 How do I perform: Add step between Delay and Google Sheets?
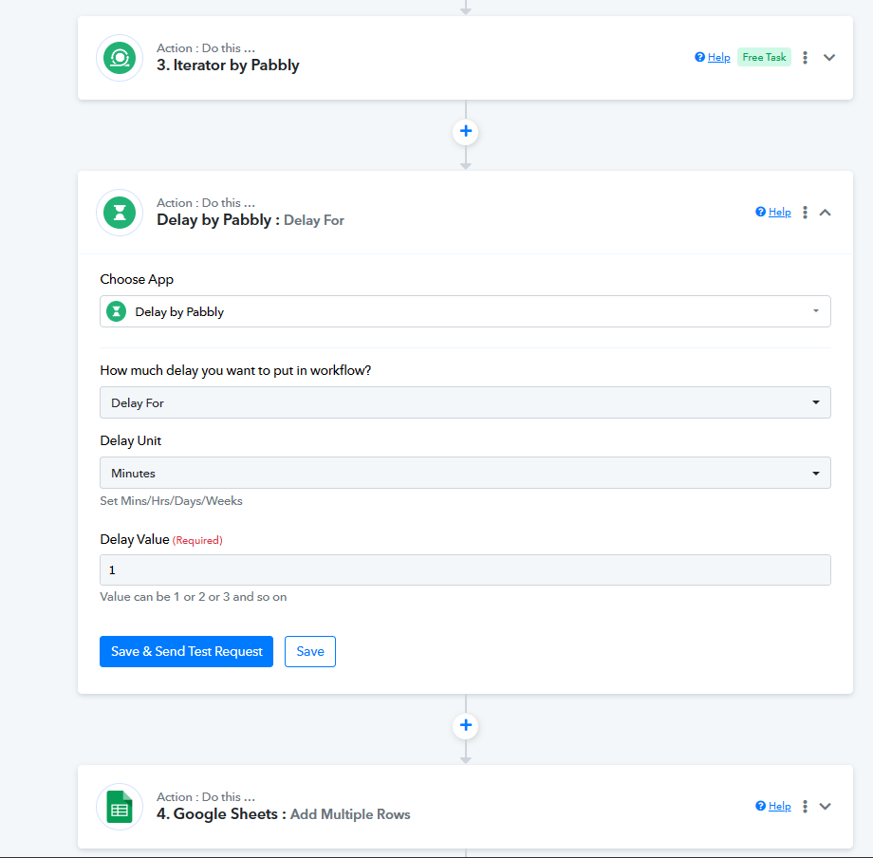[x=466, y=726]
